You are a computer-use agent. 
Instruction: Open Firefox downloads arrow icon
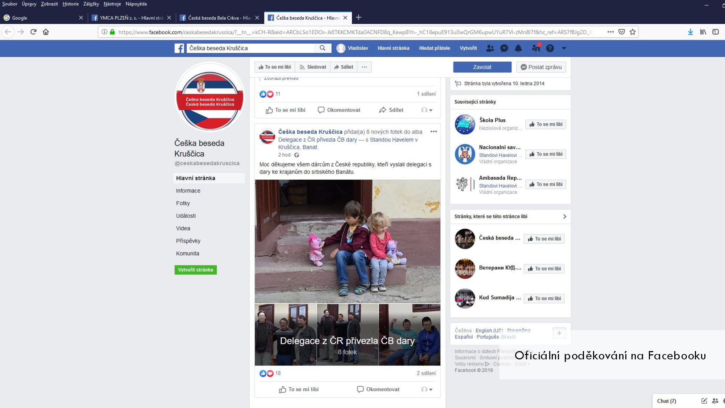pos(691,32)
